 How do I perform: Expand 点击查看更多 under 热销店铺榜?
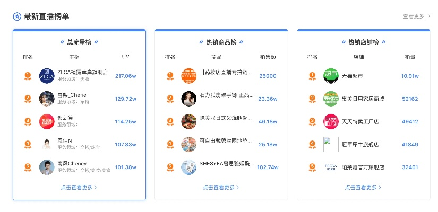(x=363, y=187)
